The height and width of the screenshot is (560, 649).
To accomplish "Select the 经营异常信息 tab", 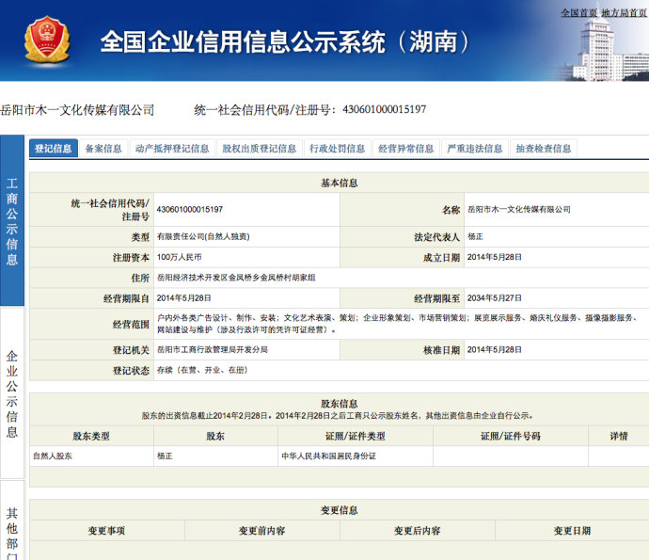I will coord(406,149).
